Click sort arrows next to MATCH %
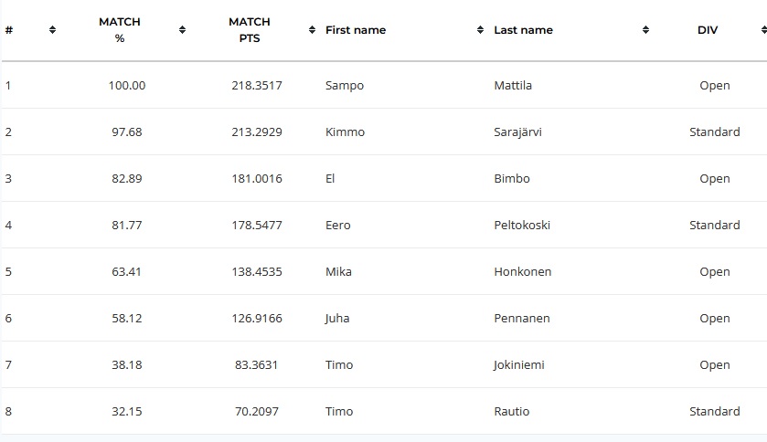 pyautogui.click(x=182, y=30)
